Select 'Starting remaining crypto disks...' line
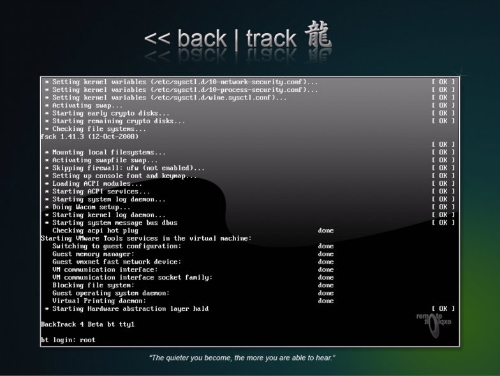This screenshot has width=500, height=376. click(115, 121)
